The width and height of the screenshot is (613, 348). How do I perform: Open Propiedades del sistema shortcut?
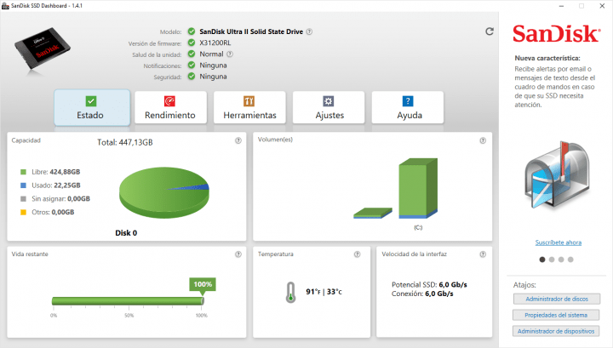(x=556, y=315)
